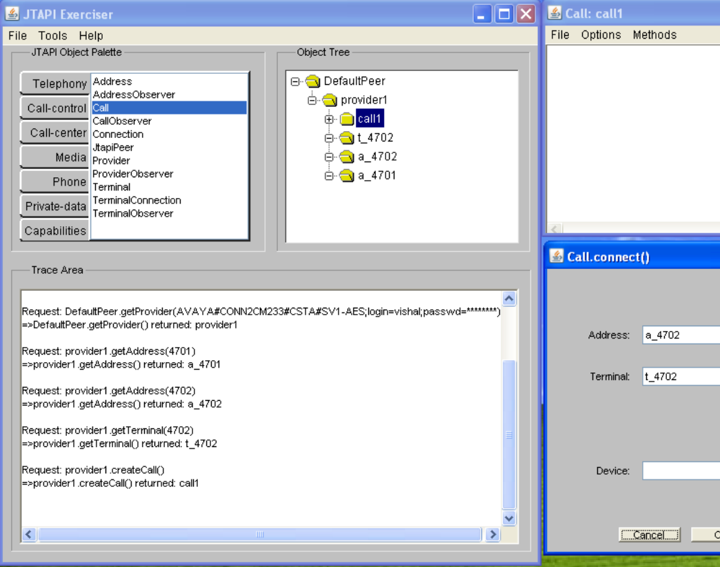Select TerminalObserver in the palette list
Image resolution: width=720 pixels, height=567 pixels.
169,213
